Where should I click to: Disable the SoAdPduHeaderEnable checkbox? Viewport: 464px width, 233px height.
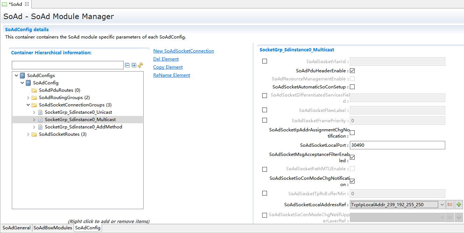click(352, 71)
